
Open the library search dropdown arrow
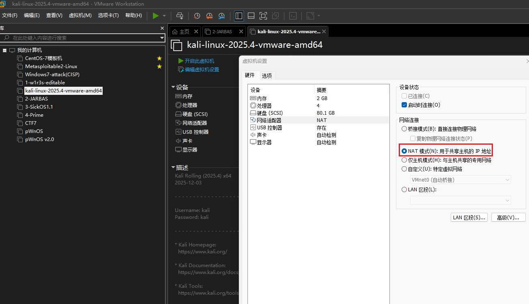161,38
